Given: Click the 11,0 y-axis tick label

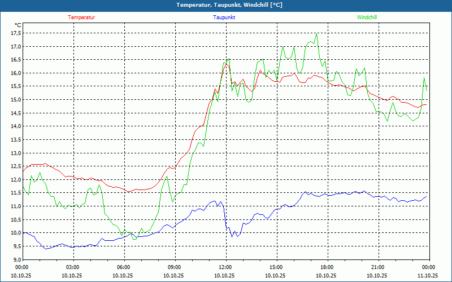Looking at the screenshot, I should coord(15,206).
